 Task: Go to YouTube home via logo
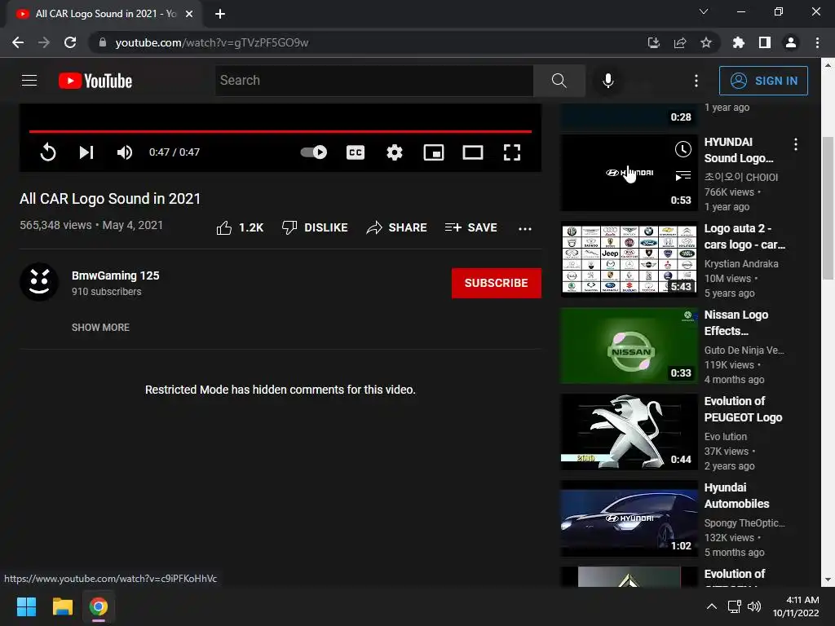pos(95,81)
